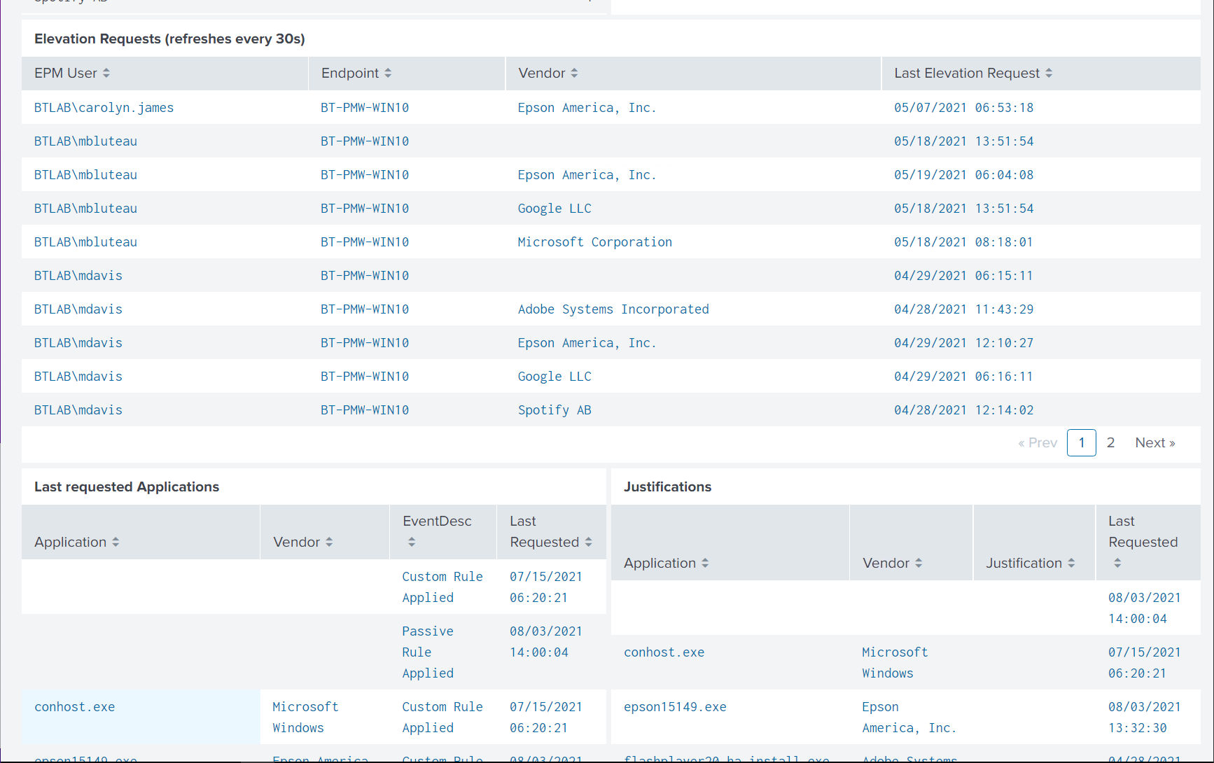1214x763 pixels.
Task: Sort by EventDesc column
Action: click(x=437, y=531)
